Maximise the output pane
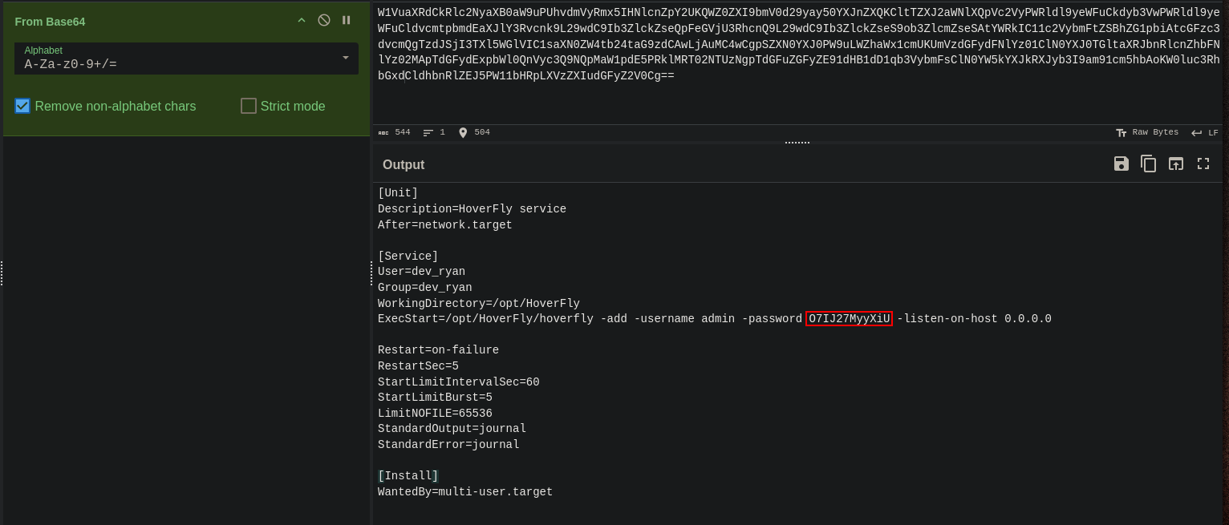The width and height of the screenshot is (1229, 525). pyautogui.click(x=1203, y=164)
